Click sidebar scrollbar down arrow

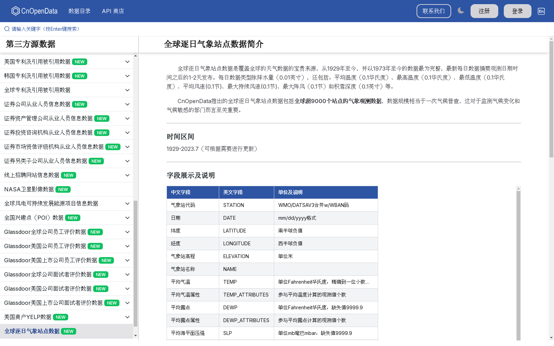coord(135,336)
